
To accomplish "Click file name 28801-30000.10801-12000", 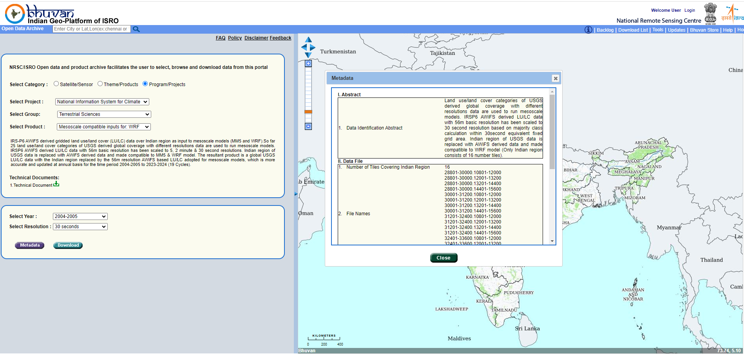I will pyautogui.click(x=472, y=173).
